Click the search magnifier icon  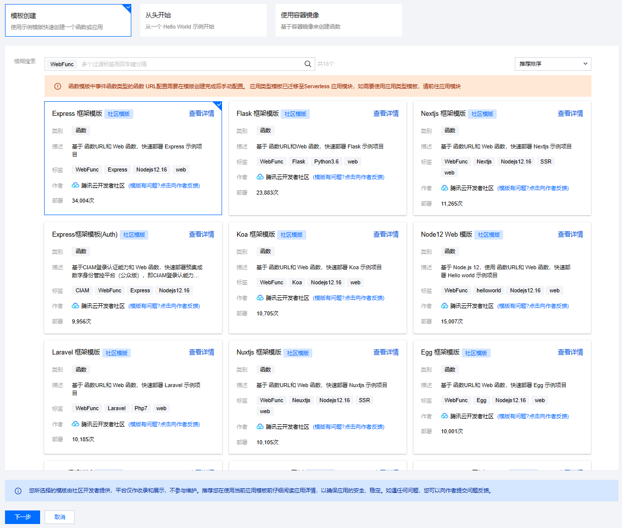pyautogui.click(x=308, y=64)
